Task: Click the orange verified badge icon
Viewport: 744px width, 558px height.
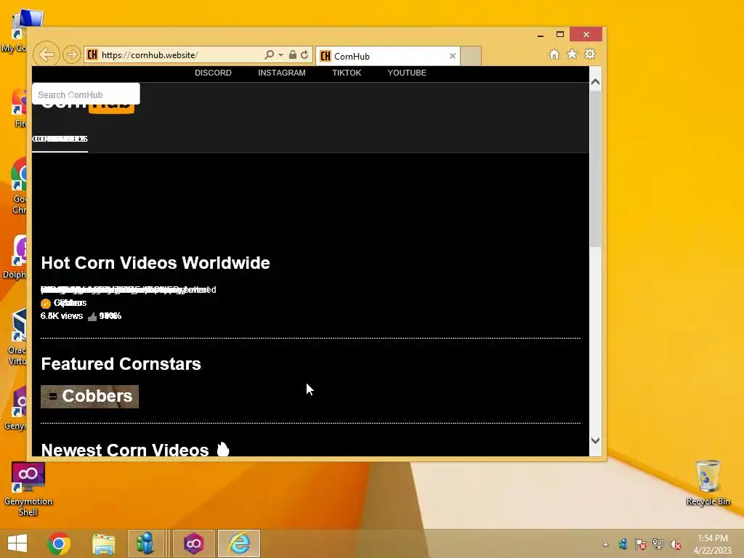Action: [x=46, y=304]
